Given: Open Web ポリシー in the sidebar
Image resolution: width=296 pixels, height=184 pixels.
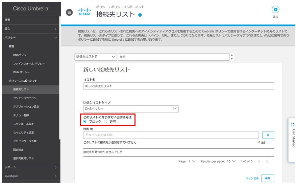Looking at the screenshot, I should pos(21,72).
